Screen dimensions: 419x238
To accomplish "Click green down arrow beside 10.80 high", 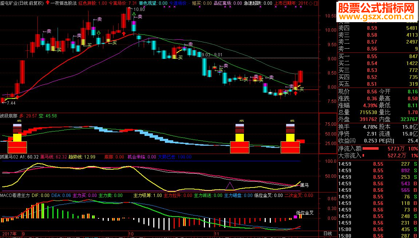I will click(x=134, y=14).
